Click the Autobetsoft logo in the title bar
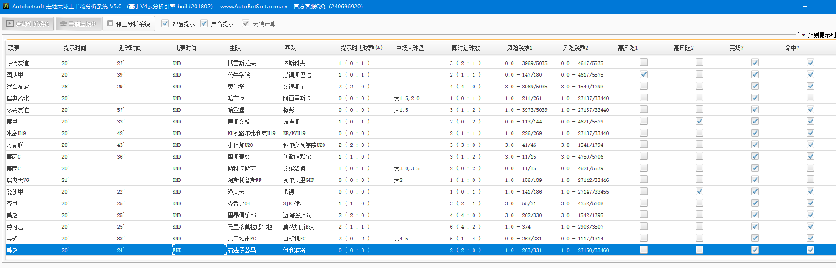The width and height of the screenshot is (836, 268). coord(6,6)
